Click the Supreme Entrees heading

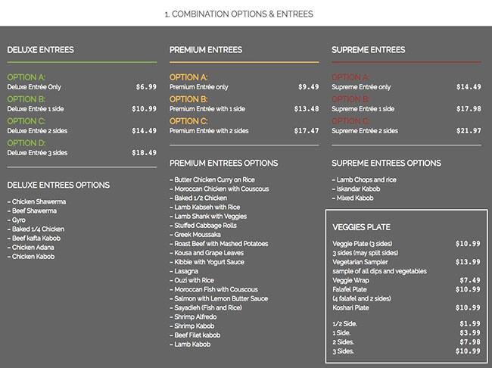[x=368, y=50]
